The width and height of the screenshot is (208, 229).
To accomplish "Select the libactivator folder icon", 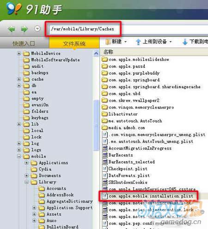I will coord(105,114).
